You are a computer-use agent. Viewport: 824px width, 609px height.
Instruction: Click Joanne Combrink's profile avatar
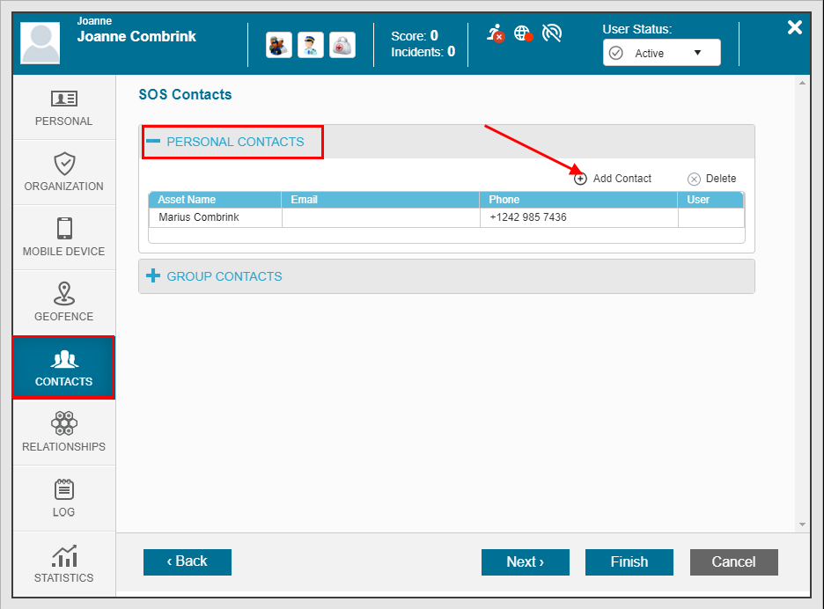coord(40,43)
